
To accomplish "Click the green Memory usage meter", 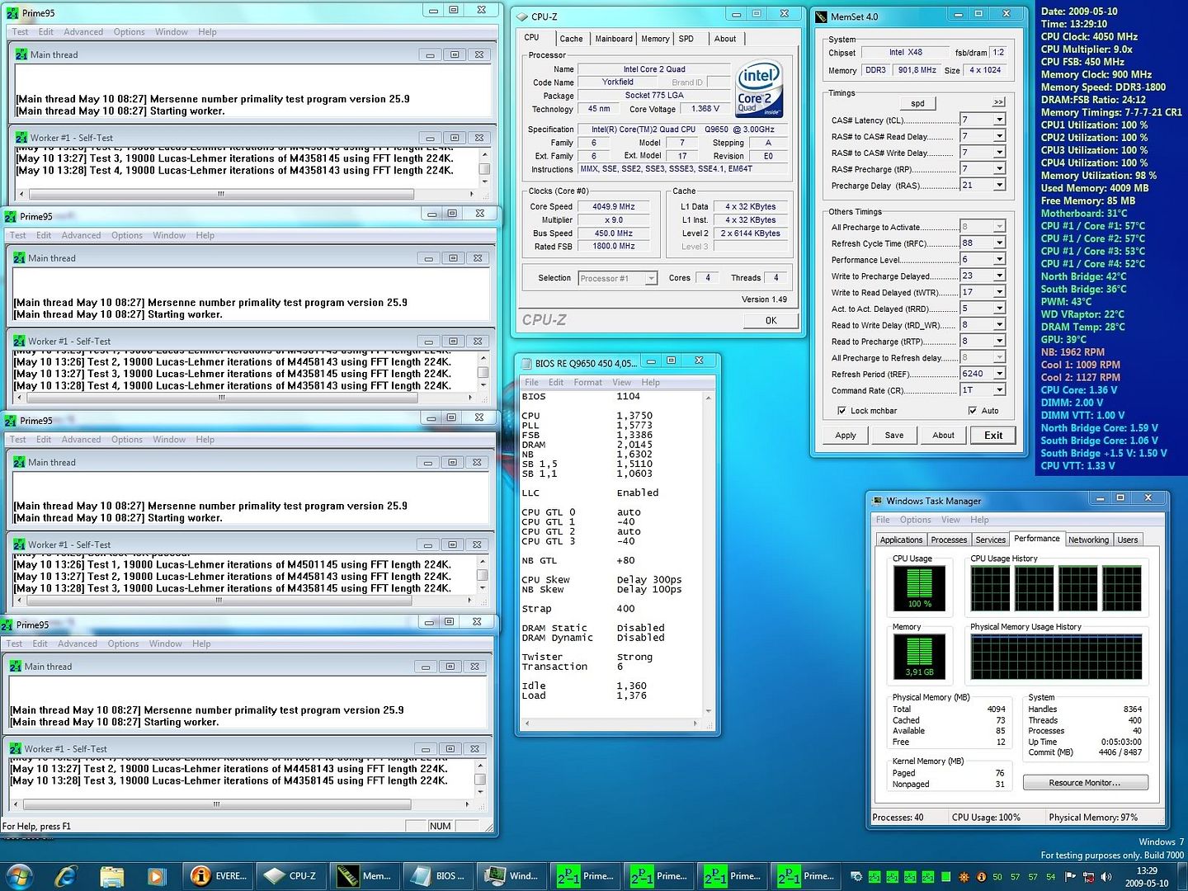I will 919,656.
